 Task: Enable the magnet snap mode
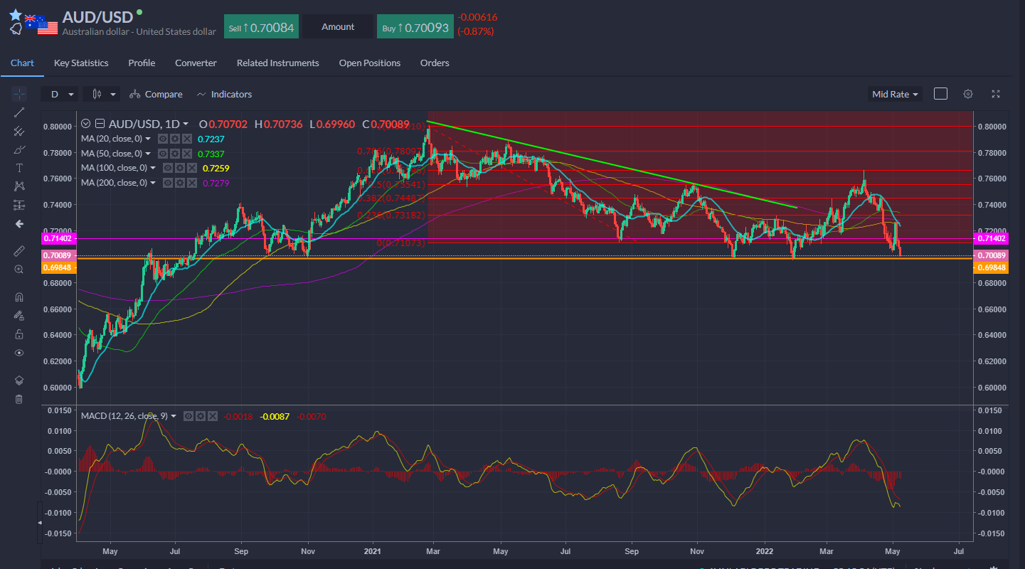(x=19, y=297)
